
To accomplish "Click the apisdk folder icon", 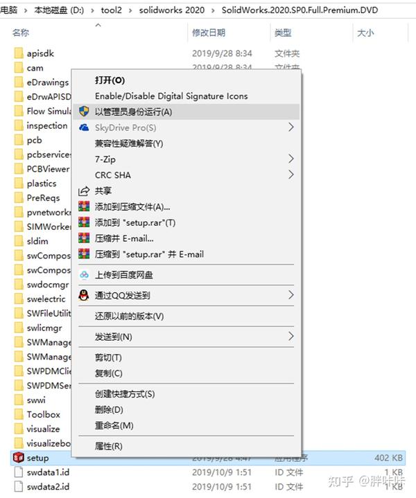I will pos(19,53).
